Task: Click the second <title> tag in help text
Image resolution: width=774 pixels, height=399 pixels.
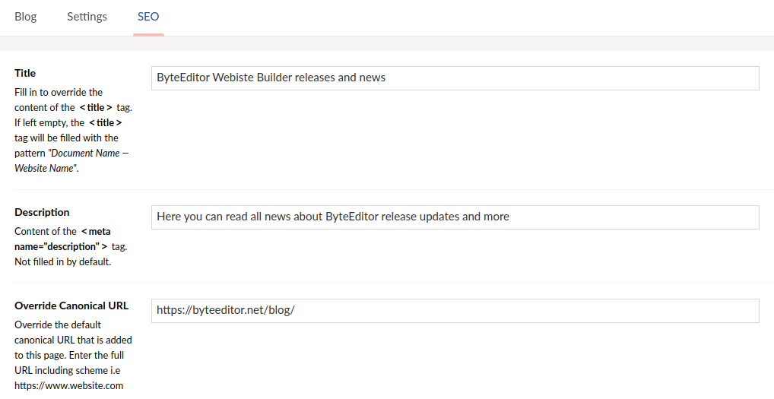Action: click(105, 123)
